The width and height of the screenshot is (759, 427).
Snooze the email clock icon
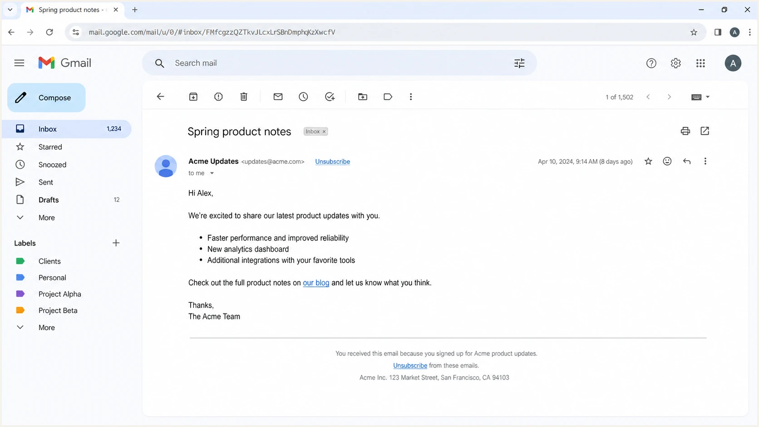click(x=303, y=97)
